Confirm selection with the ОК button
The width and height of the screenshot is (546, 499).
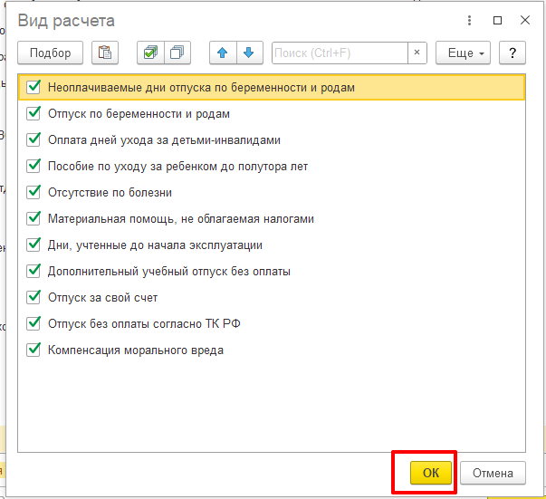431,473
